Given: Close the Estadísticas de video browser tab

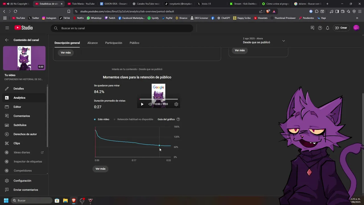Looking at the screenshot, I should (x=61, y=4).
